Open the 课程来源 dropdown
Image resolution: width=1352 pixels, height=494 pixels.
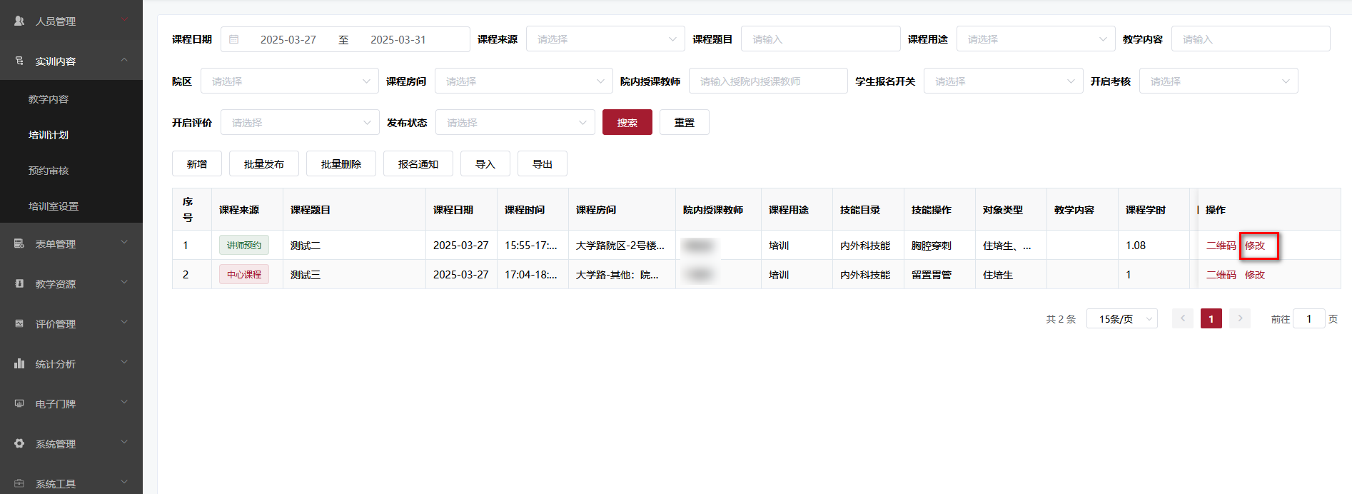pyautogui.click(x=605, y=39)
